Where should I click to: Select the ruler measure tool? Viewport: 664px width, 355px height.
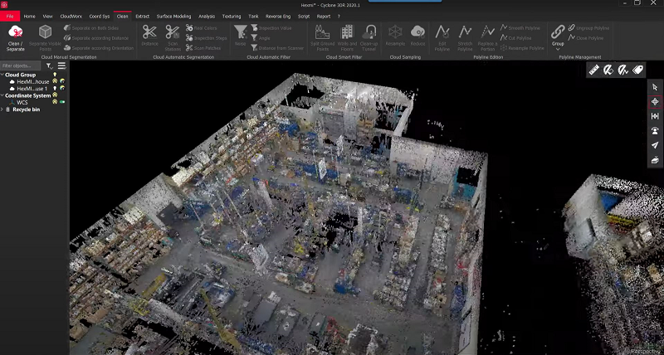594,70
